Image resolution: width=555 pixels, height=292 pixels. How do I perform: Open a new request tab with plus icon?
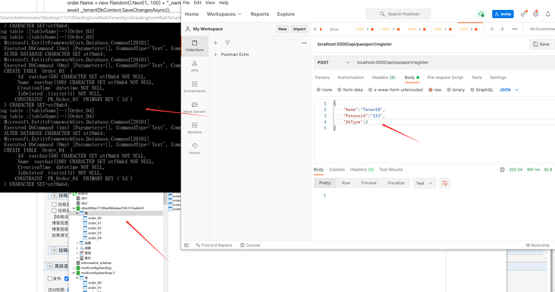[x=502, y=29]
